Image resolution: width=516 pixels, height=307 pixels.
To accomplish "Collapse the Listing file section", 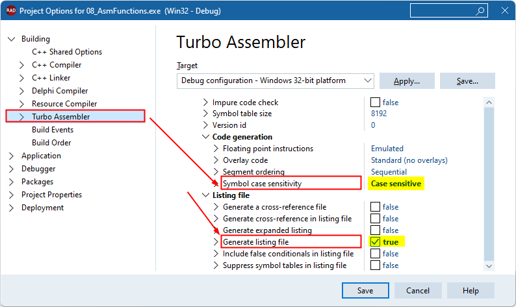I will click(x=205, y=195).
